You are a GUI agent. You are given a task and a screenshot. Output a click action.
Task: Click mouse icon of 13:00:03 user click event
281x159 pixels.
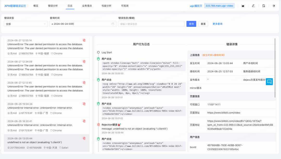(x=98, y=59)
